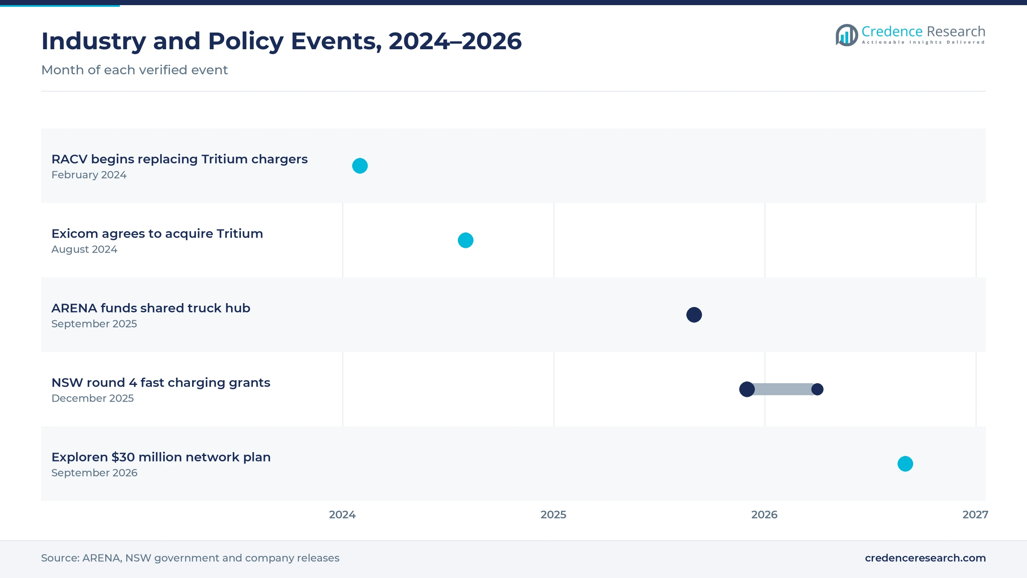Image resolution: width=1027 pixels, height=578 pixels.
Task: Click the 'Actionable Insights Delivered' tagline
Action: [923, 42]
